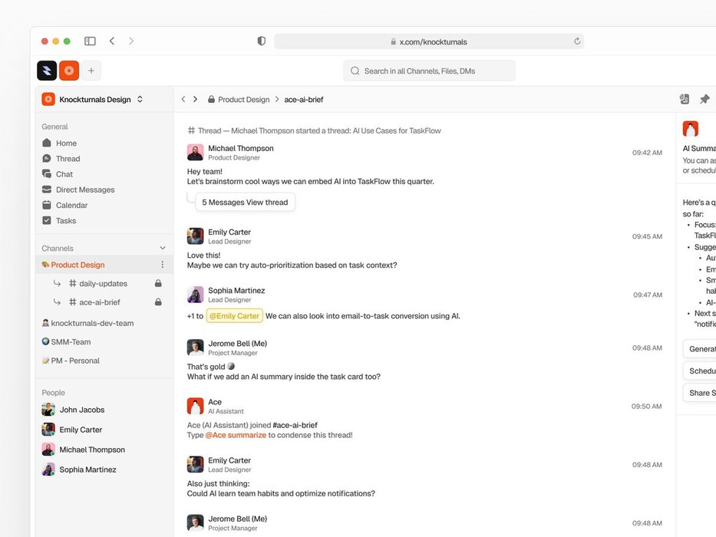Open the daily-updates channel
The image size is (716, 537).
tap(103, 284)
